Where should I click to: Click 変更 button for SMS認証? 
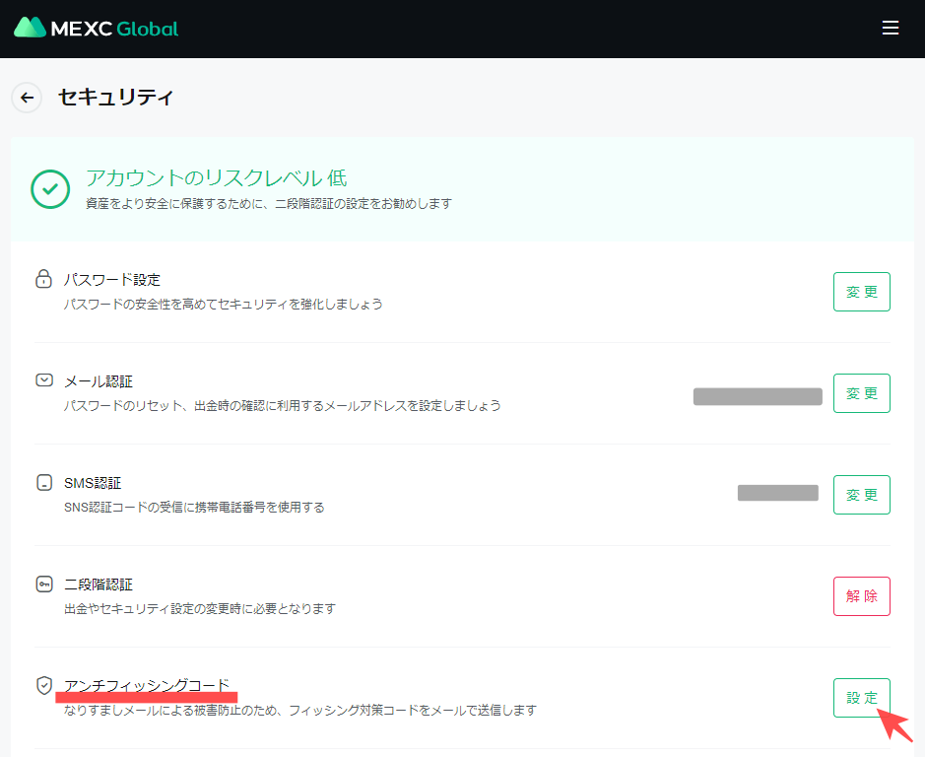coord(861,495)
